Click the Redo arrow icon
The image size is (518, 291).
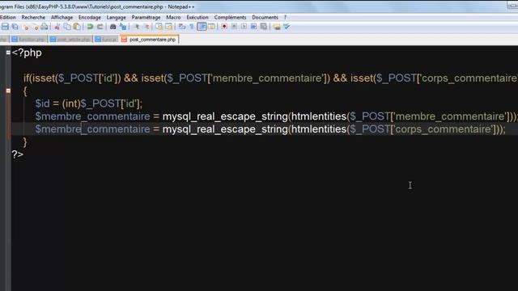pyautogui.click(x=100, y=27)
